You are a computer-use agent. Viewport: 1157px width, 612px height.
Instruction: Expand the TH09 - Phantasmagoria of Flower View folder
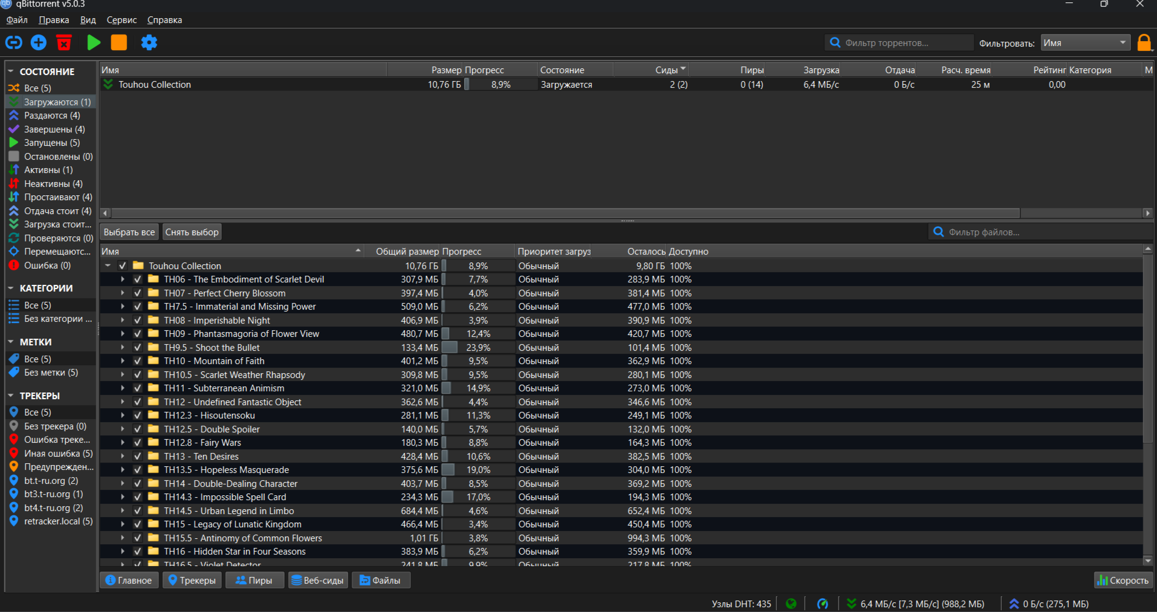coord(122,334)
